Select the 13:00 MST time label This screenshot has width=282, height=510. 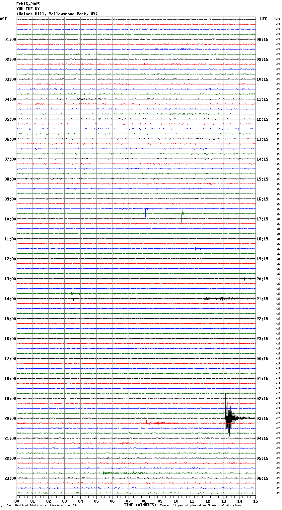pyautogui.click(x=10, y=279)
